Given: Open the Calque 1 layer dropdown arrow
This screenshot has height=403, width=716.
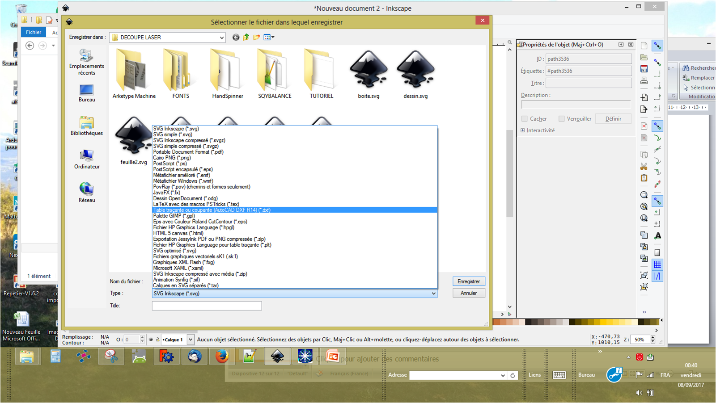Looking at the screenshot, I should 191,340.
